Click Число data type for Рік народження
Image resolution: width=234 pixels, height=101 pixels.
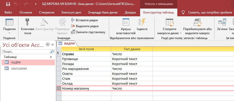coord(132,69)
